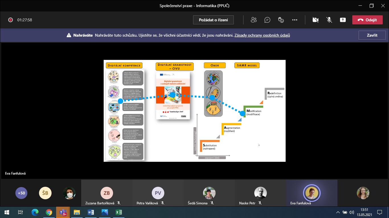
Task: Expand the +50 additional participants bubble
Action: click(21, 193)
